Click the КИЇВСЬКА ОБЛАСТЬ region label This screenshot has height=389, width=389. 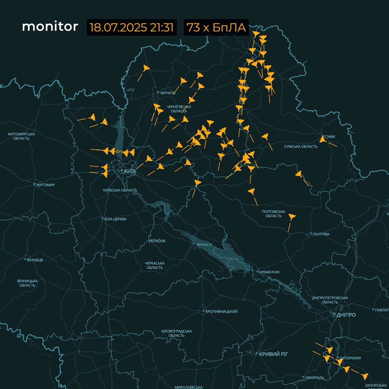tap(120, 190)
